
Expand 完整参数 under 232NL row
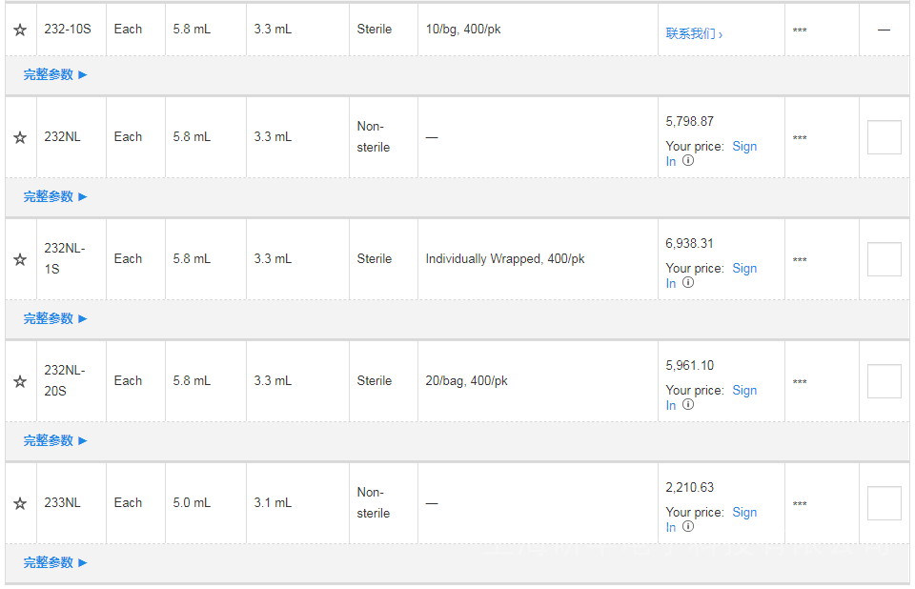(55, 196)
